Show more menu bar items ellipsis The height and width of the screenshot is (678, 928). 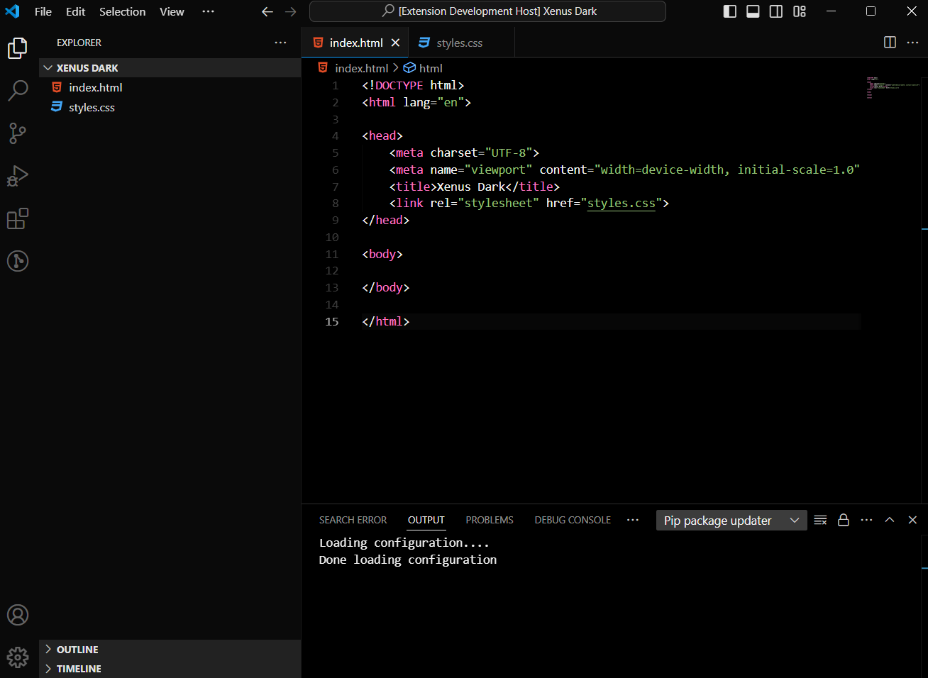click(x=208, y=11)
